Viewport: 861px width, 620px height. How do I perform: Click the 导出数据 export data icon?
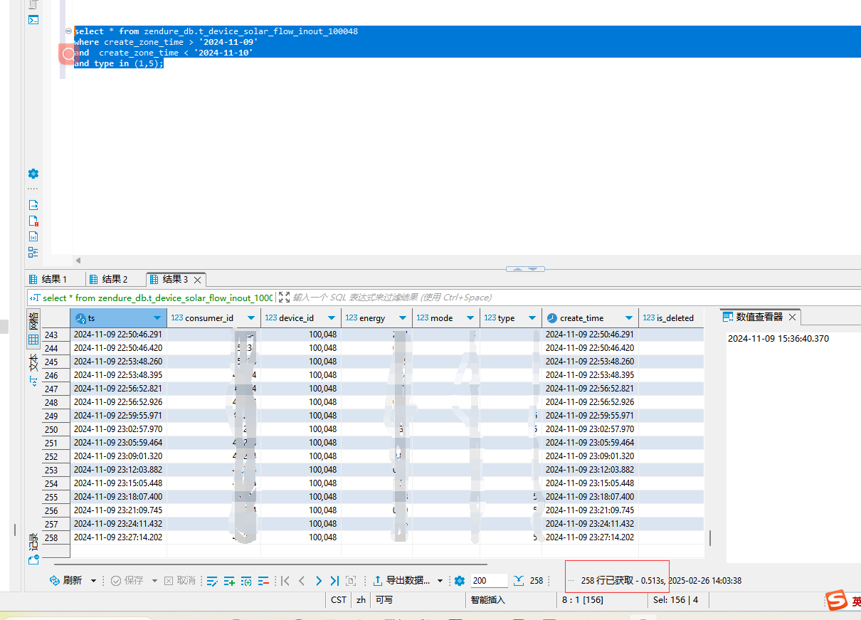point(378,579)
